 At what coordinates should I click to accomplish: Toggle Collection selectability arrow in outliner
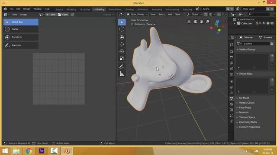click(x=264, y=23)
